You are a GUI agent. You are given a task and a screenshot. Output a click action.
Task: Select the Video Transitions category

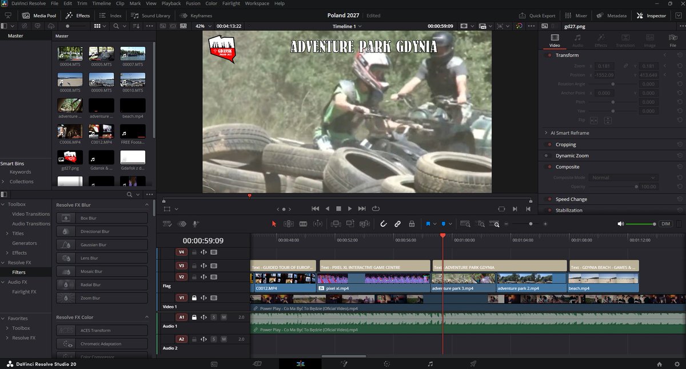[x=31, y=214]
